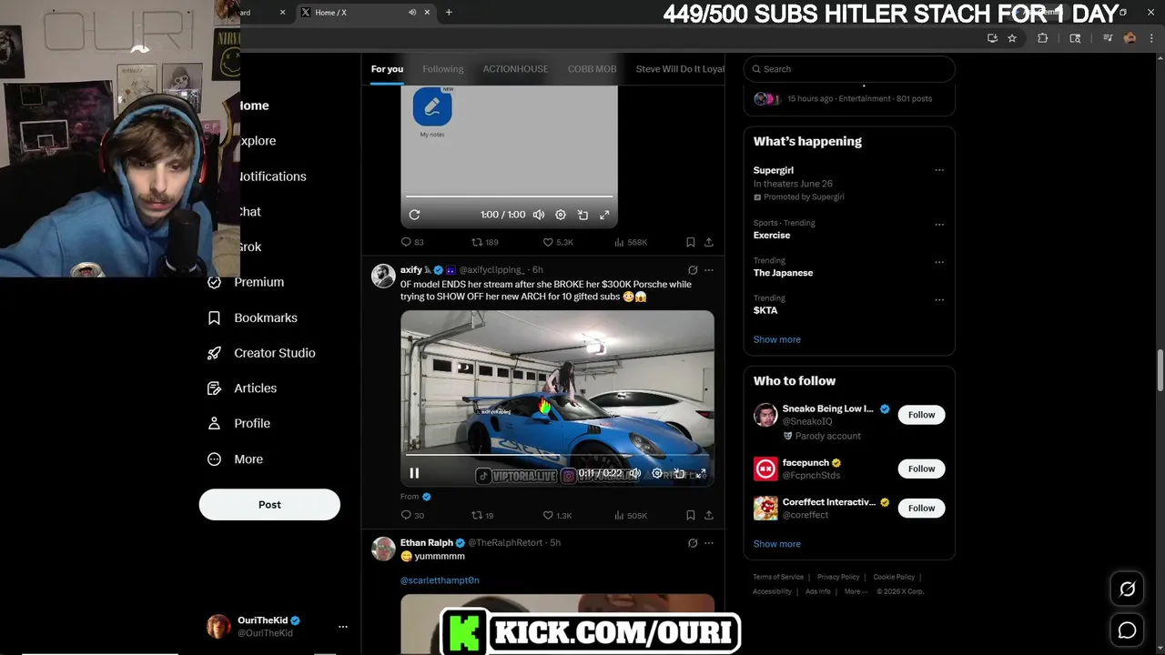View analytics for 505K views post
The image size is (1165, 655).
click(x=631, y=515)
